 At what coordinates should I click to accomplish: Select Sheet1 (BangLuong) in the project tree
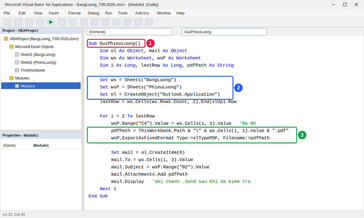38,54
